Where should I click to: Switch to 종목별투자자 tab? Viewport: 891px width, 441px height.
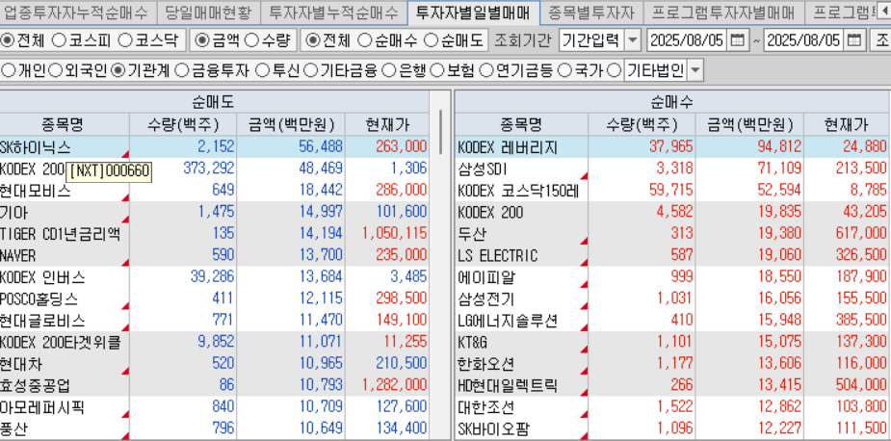(591, 12)
